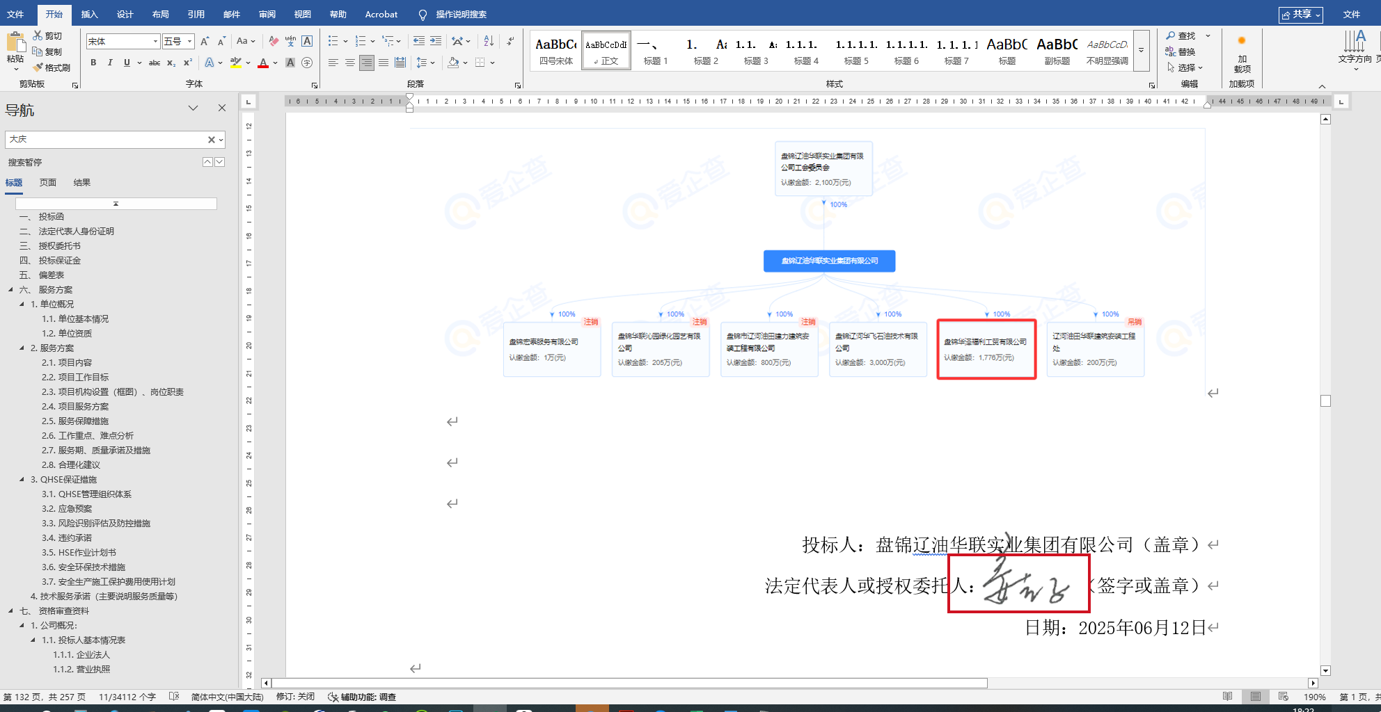The height and width of the screenshot is (712, 1381).
Task: Switch to Web Layout view in status bar
Action: (1284, 697)
